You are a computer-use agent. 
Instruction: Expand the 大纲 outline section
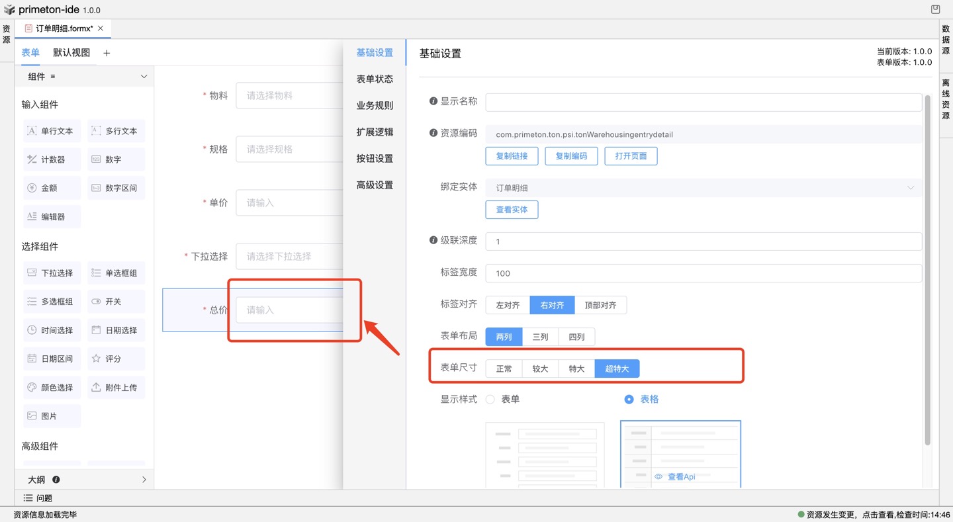(x=143, y=479)
